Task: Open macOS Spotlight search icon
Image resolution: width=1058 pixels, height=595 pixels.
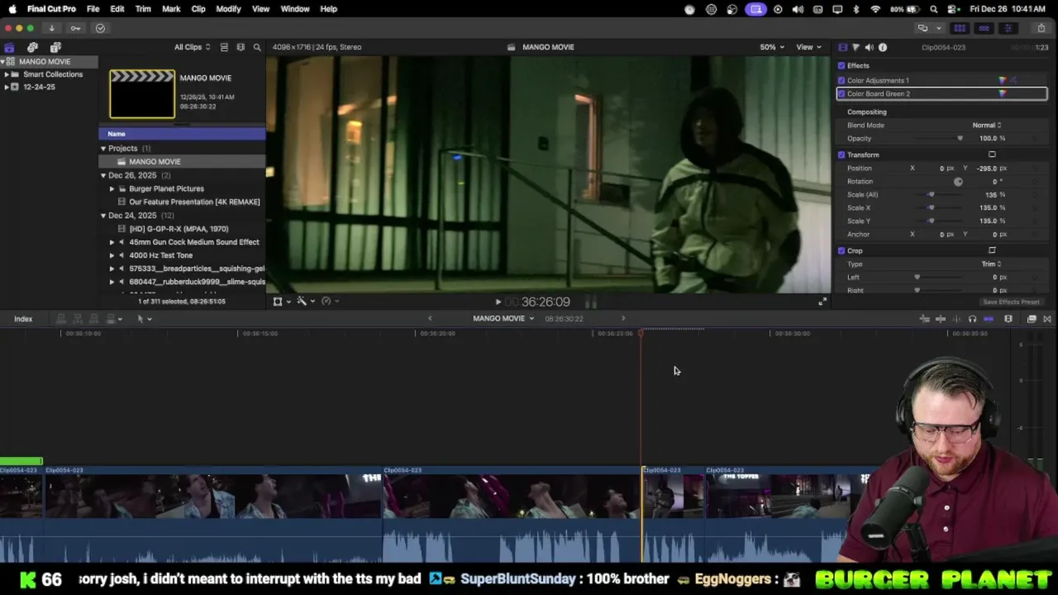Action: [x=934, y=9]
